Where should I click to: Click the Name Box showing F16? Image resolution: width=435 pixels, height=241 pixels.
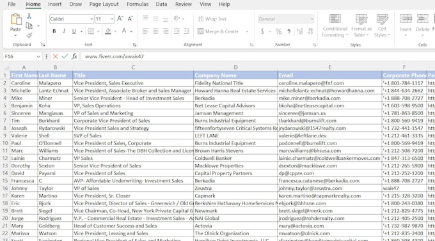22,56
